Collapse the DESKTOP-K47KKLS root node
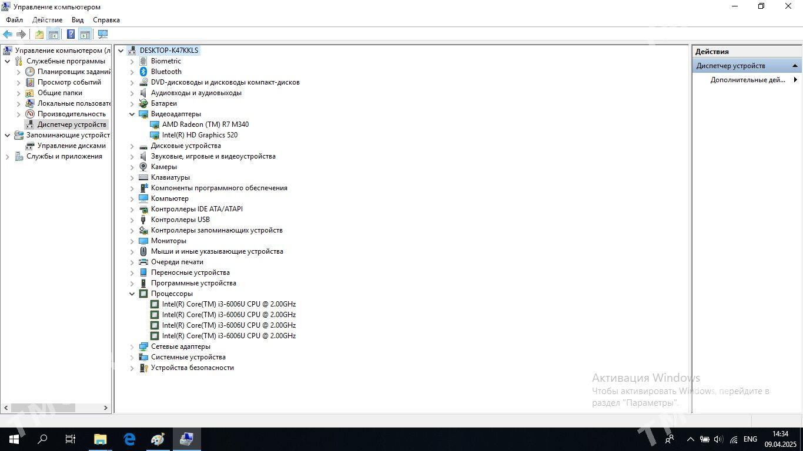The width and height of the screenshot is (803, 451). [121, 51]
